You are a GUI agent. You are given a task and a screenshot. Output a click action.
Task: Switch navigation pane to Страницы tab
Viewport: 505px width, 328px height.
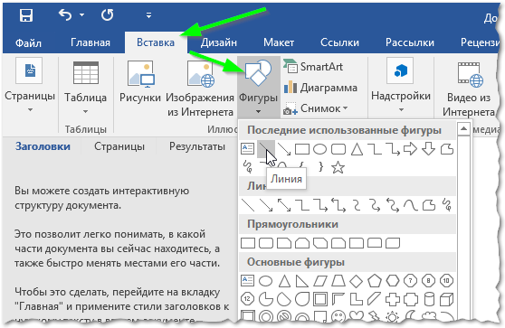tap(119, 146)
